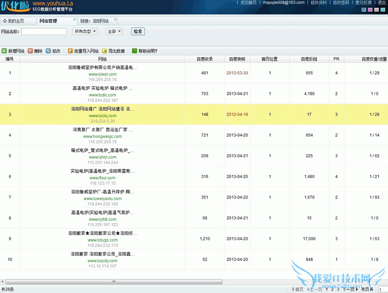This screenshot has height=293, width=388.
Task: Switch to the 链接: 洛阳网站 tab
Action: tap(94, 21)
